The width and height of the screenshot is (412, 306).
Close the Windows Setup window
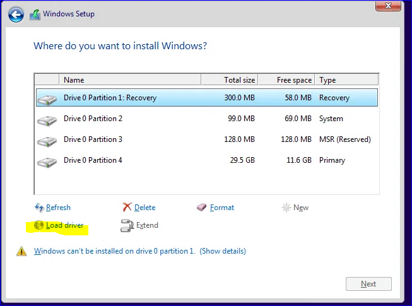pyautogui.click(x=388, y=6)
